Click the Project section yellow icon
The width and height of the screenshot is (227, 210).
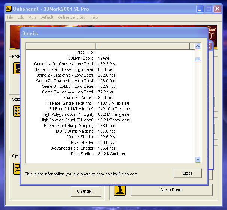(17, 68)
